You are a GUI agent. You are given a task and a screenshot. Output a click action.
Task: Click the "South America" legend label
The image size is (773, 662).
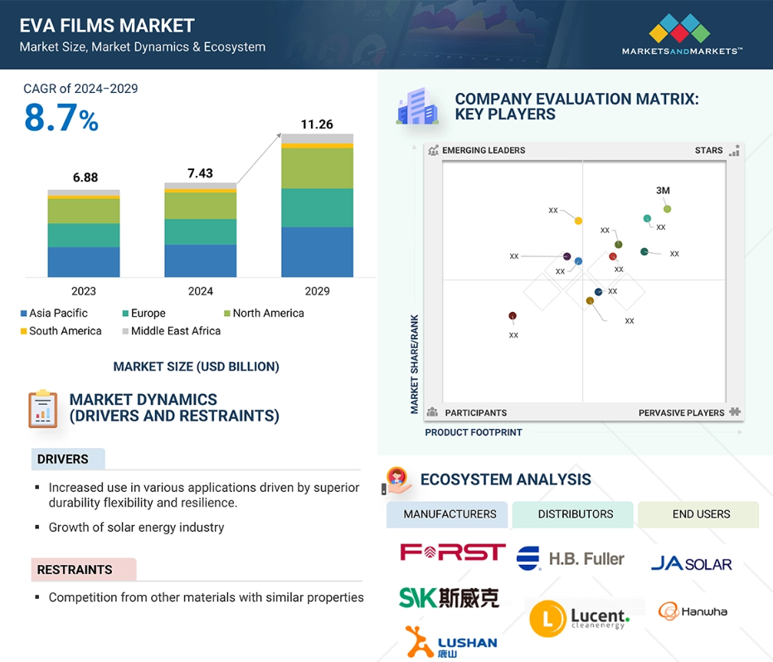coord(65,331)
